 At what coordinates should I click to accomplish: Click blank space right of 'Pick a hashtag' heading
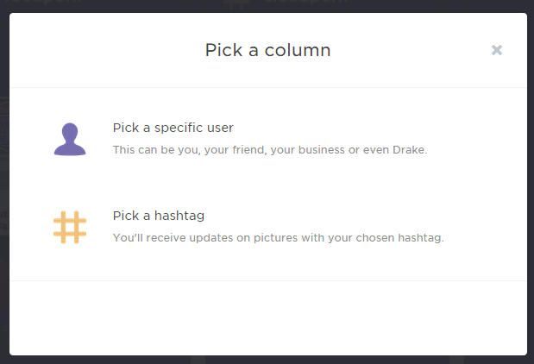(341, 216)
